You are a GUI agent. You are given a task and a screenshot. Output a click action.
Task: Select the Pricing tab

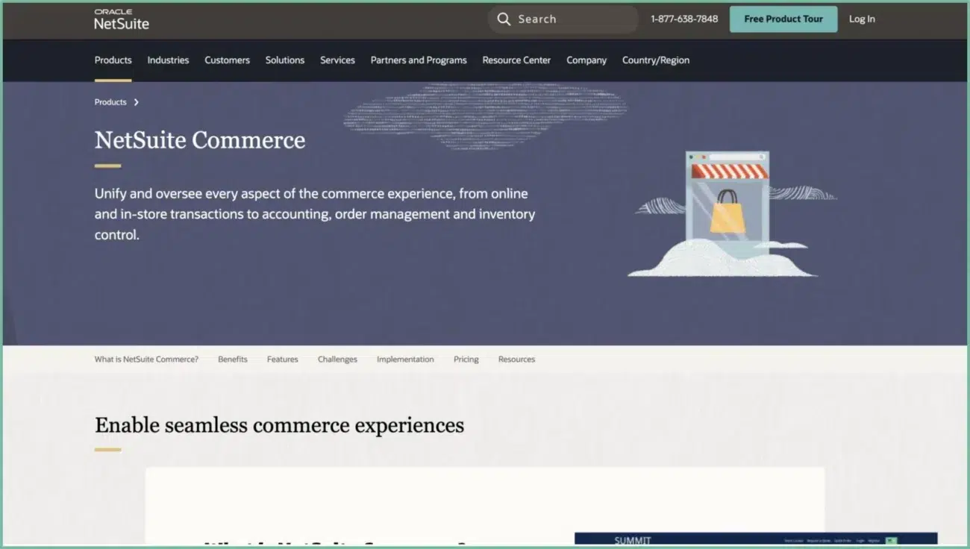(466, 359)
